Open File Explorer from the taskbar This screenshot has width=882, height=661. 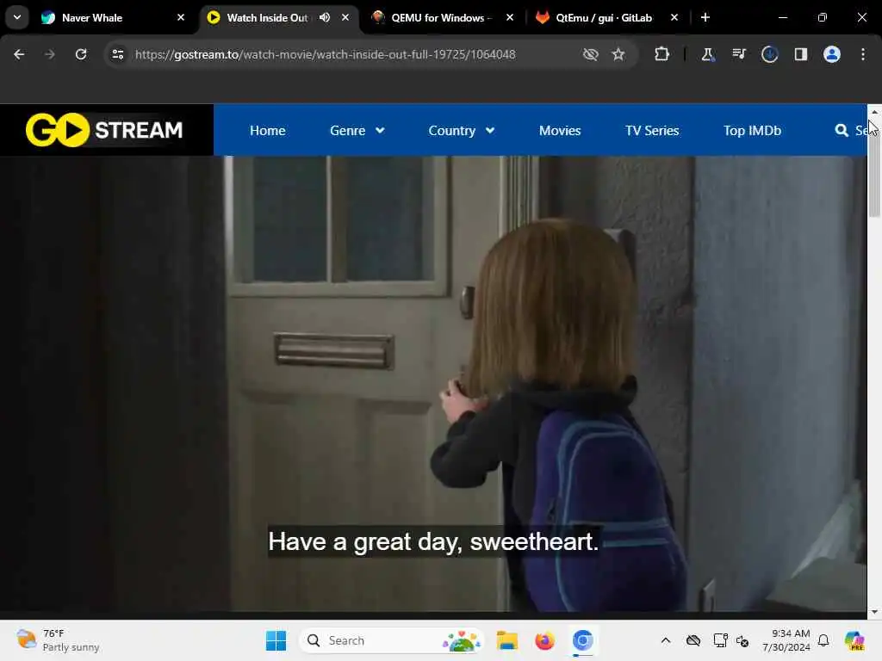coord(506,640)
